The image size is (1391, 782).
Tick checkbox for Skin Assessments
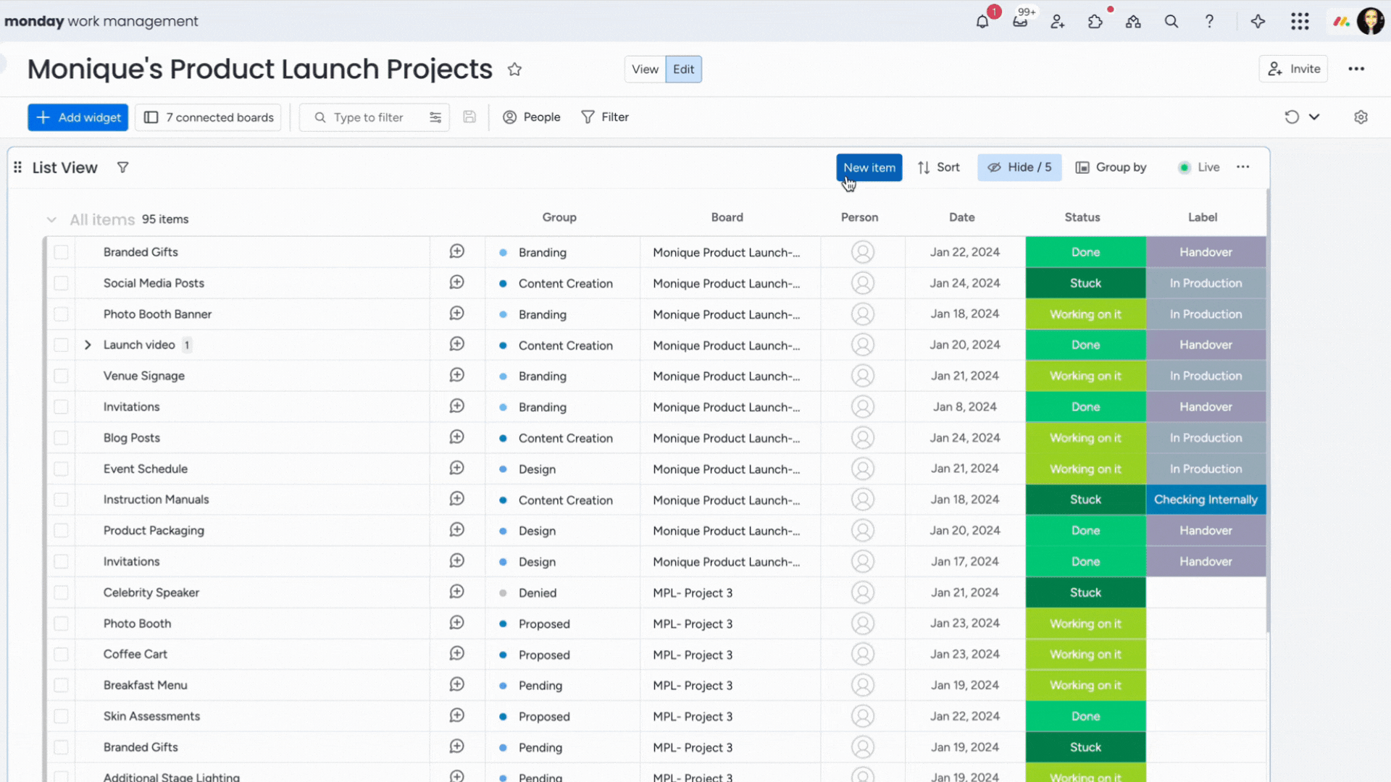click(x=61, y=716)
